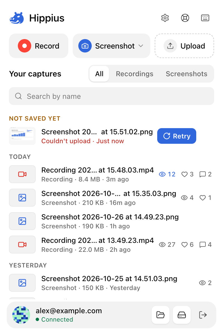Open Screenshot 2026-10-25 at 14.51.03.png
This screenshot has height=335, width=223.
(109, 279)
